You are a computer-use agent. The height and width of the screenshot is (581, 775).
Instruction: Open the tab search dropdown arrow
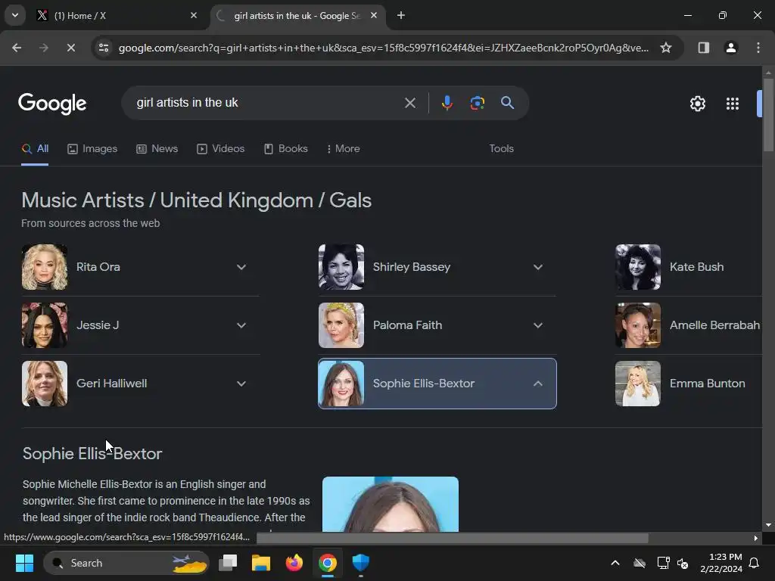(x=15, y=15)
